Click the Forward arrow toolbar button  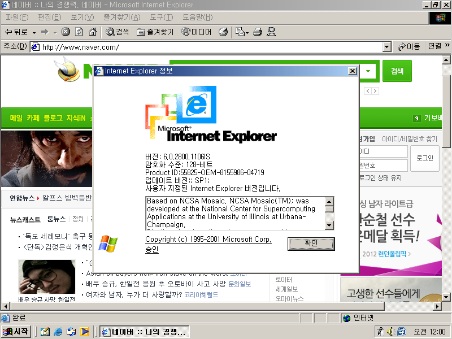pos(45,32)
